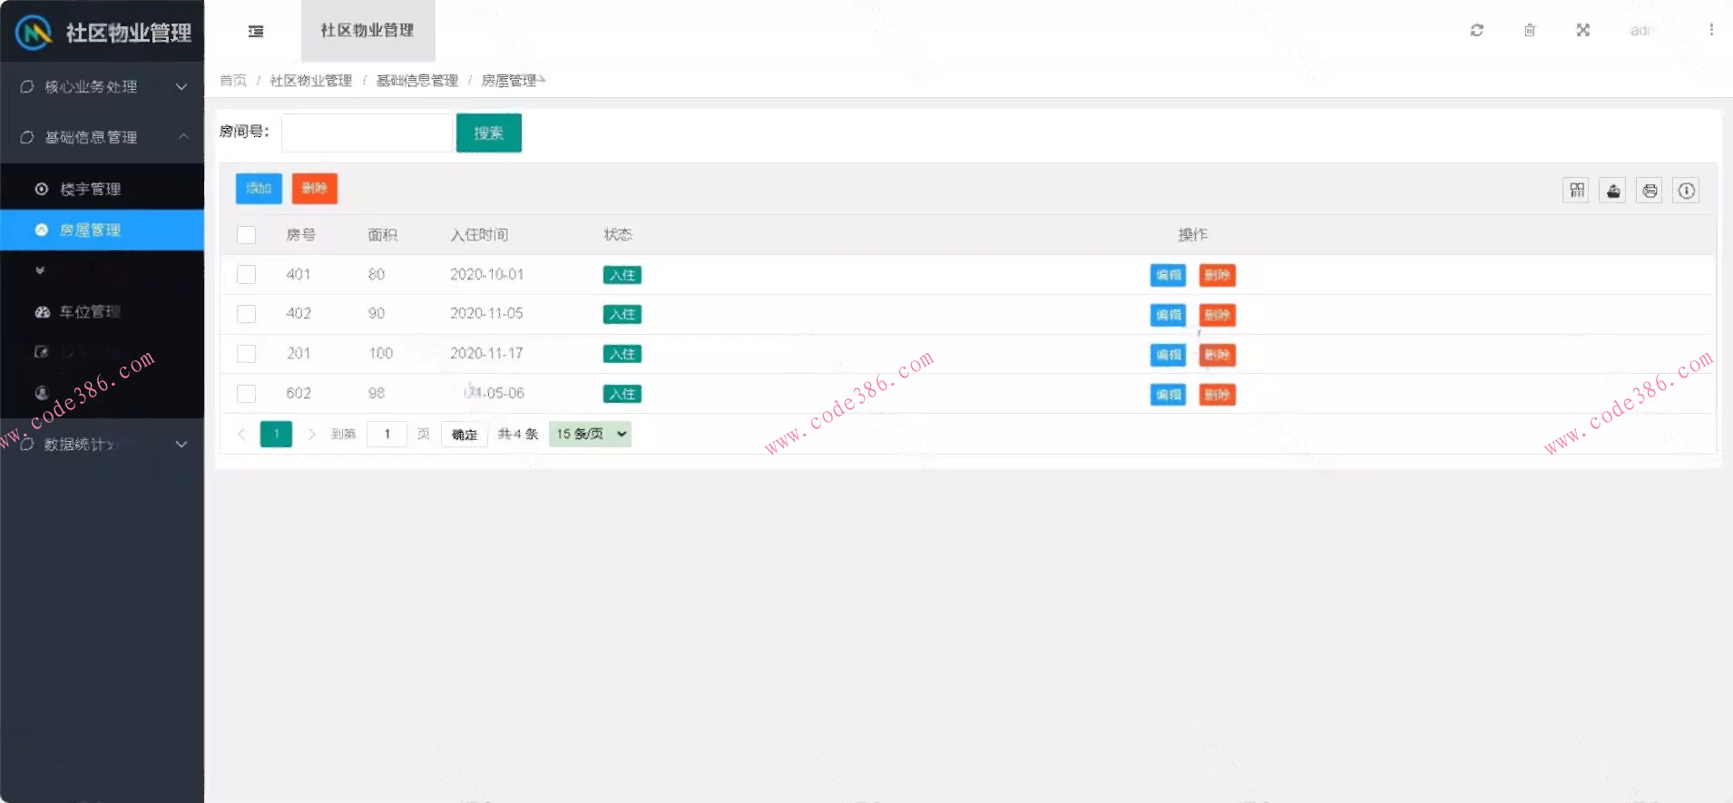Click the 2020-11-17 date cell
Image resolution: width=1733 pixels, height=803 pixels.
click(486, 353)
